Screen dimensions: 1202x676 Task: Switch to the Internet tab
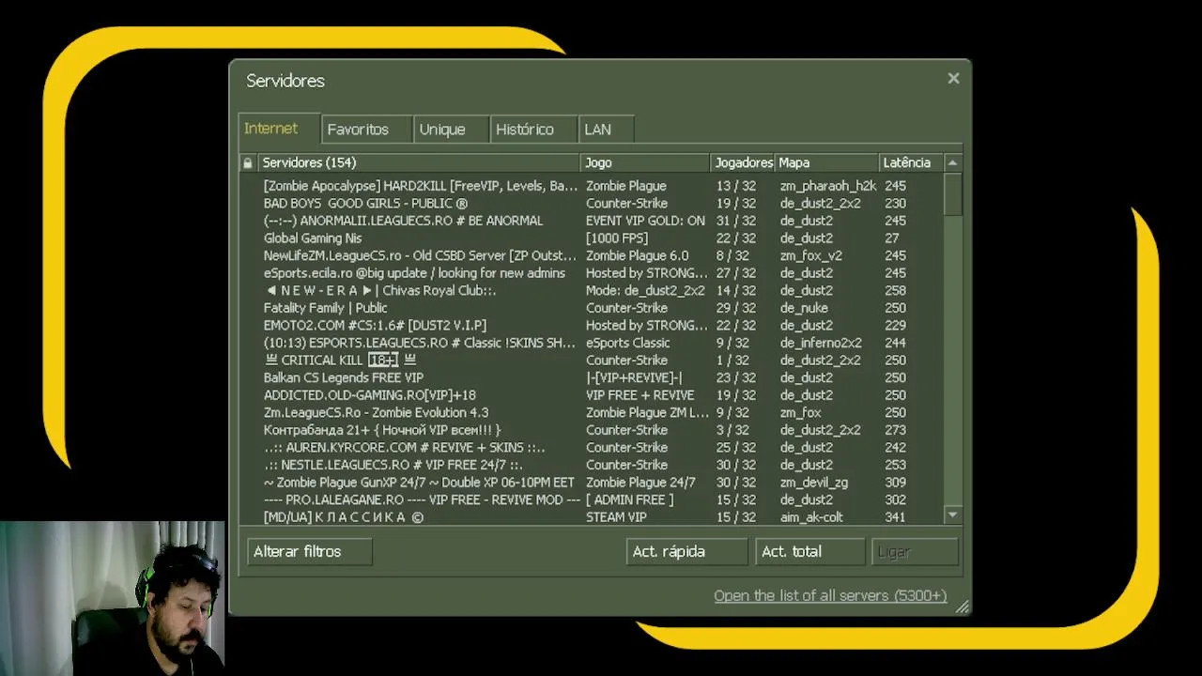[279, 129]
